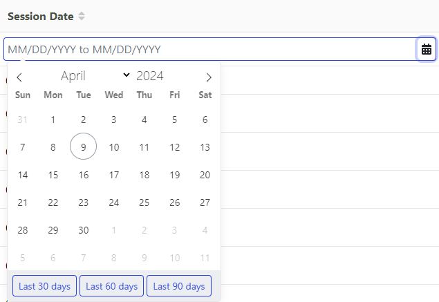Select March 31 greyed date
439x302 pixels.
click(x=23, y=120)
